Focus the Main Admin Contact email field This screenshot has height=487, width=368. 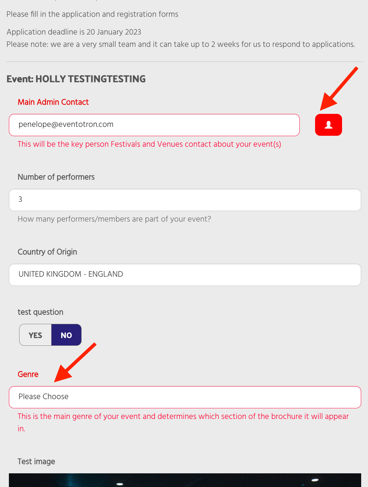point(154,125)
